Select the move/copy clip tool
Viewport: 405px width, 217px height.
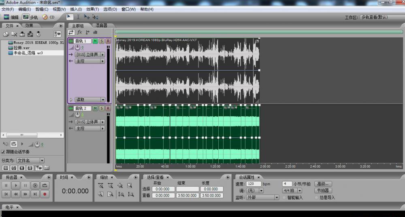point(87,17)
